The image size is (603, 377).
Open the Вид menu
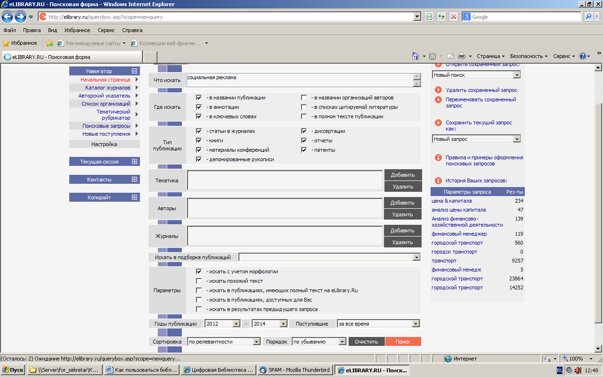[x=52, y=30]
